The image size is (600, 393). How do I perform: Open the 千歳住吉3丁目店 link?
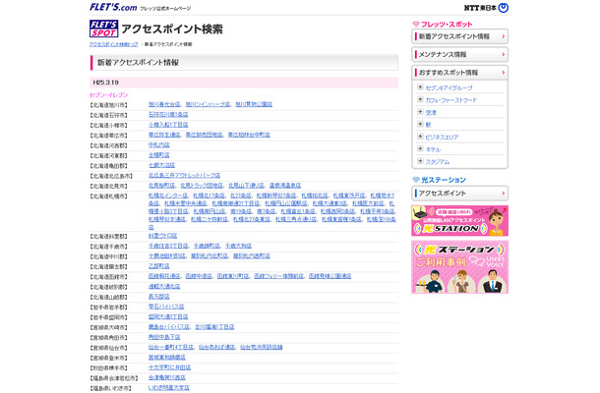point(168,246)
